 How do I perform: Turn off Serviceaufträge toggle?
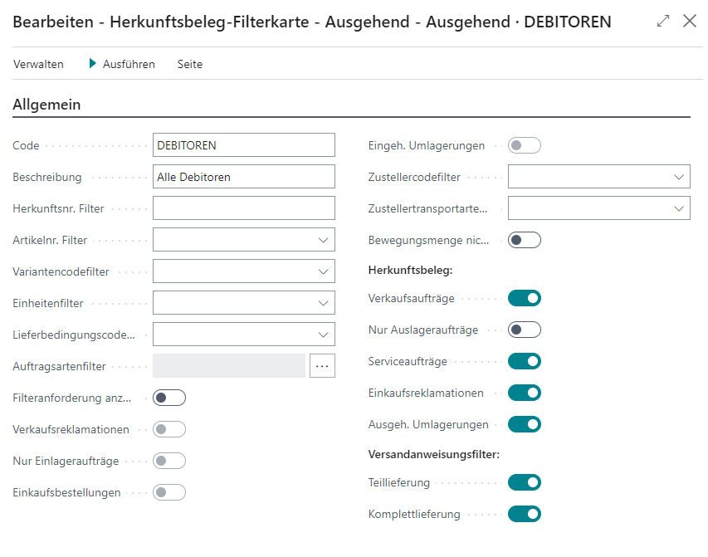point(525,361)
